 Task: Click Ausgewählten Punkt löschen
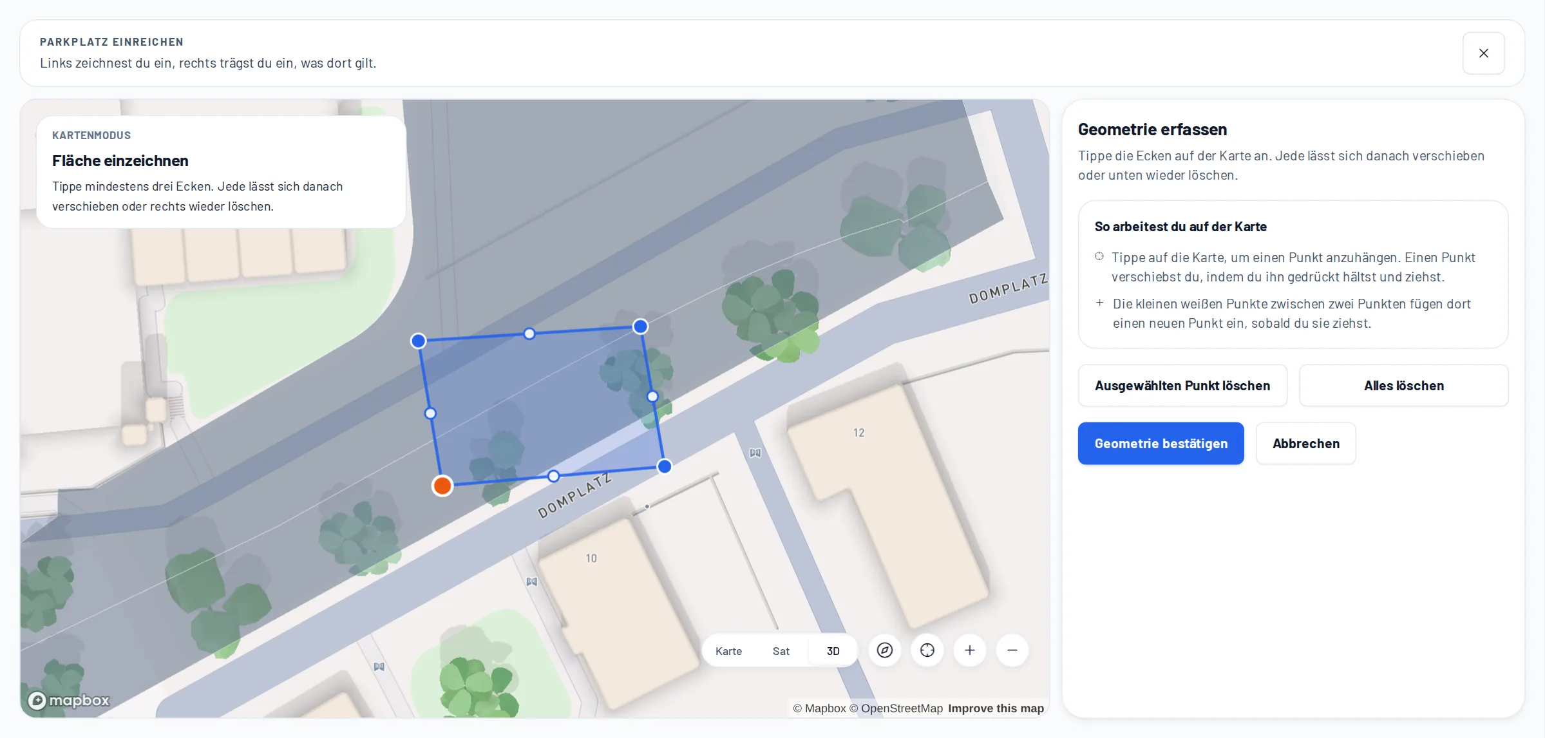(1182, 386)
